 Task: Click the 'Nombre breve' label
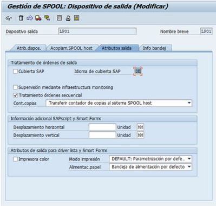174,31
